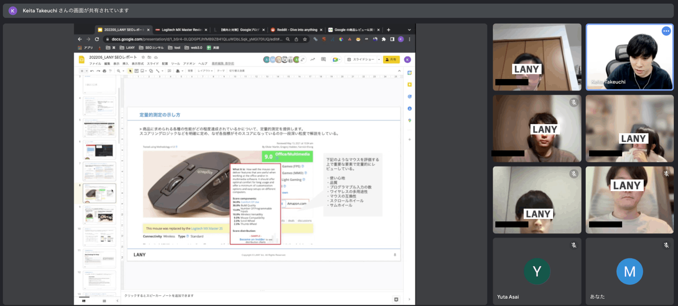678x306 pixels.
Task: Switch to filmstrip view at bottom left
Action: (84, 300)
